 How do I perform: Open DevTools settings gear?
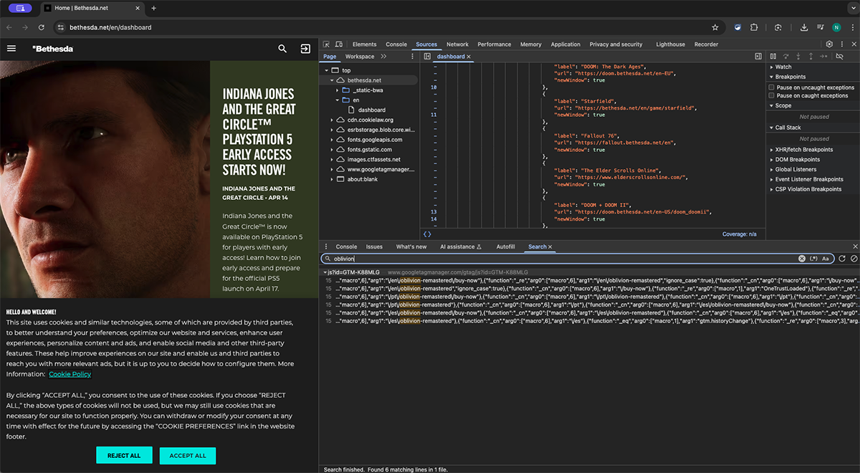point(829,44)
